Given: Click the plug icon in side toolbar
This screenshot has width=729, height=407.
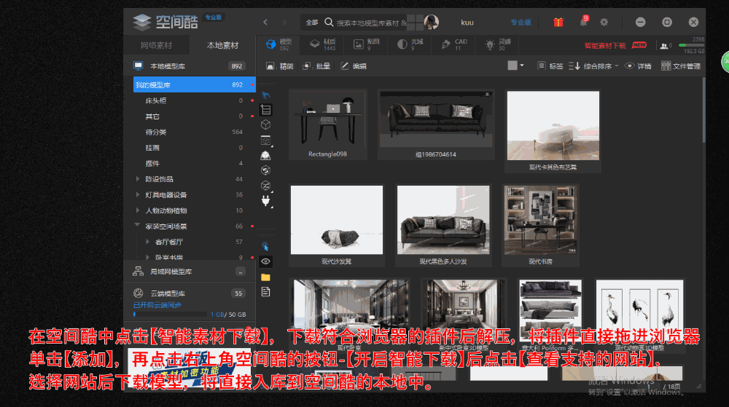Looking at the screenshot, I should [x=265, y=201].
